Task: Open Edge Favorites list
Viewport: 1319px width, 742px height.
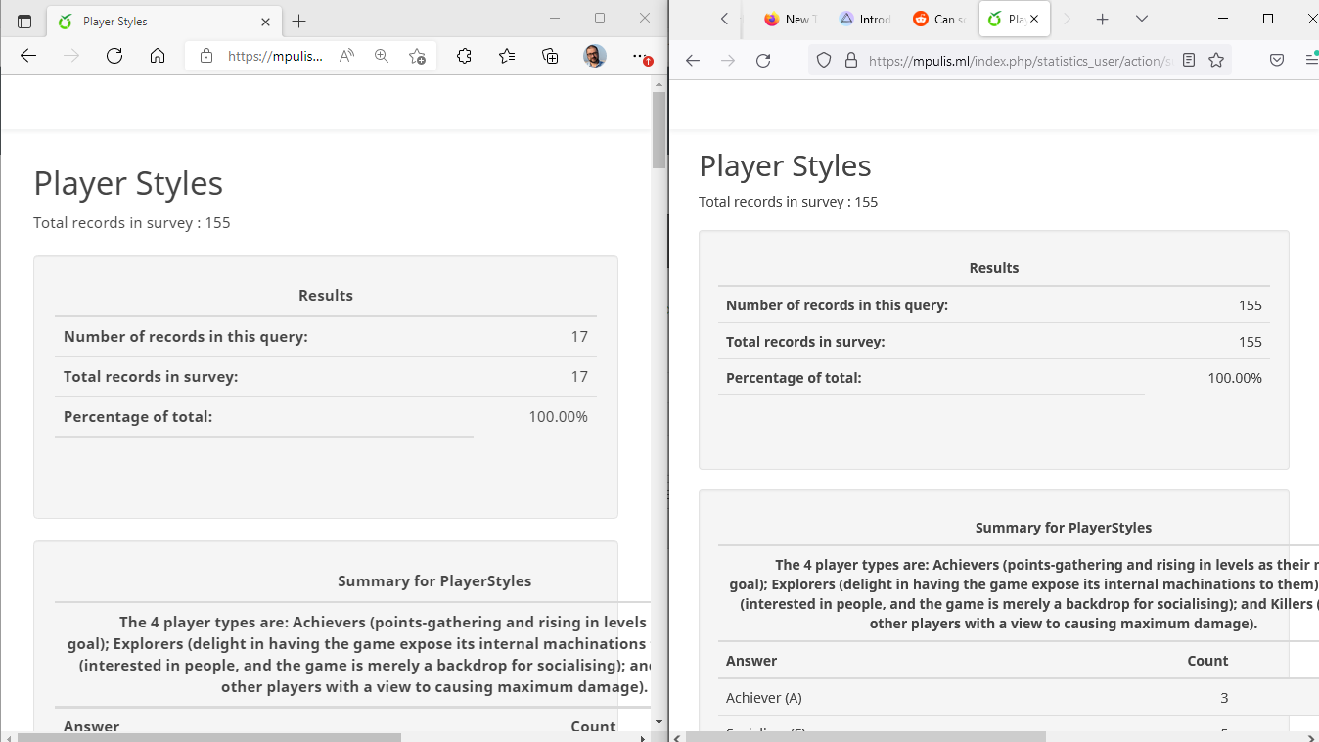Action: [507, 56]
